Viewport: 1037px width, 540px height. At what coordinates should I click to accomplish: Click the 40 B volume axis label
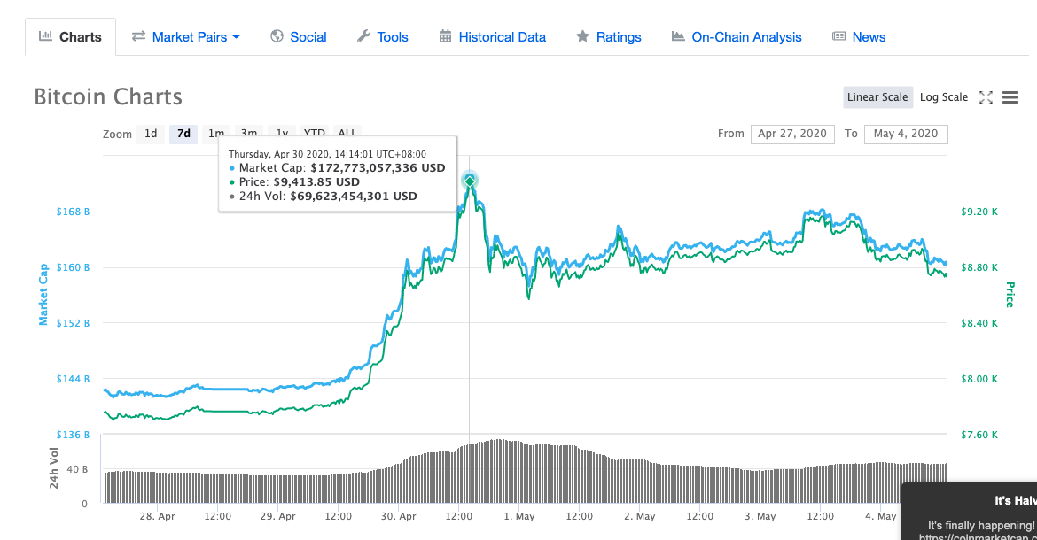pyautogui.click(x=77, y=469)
